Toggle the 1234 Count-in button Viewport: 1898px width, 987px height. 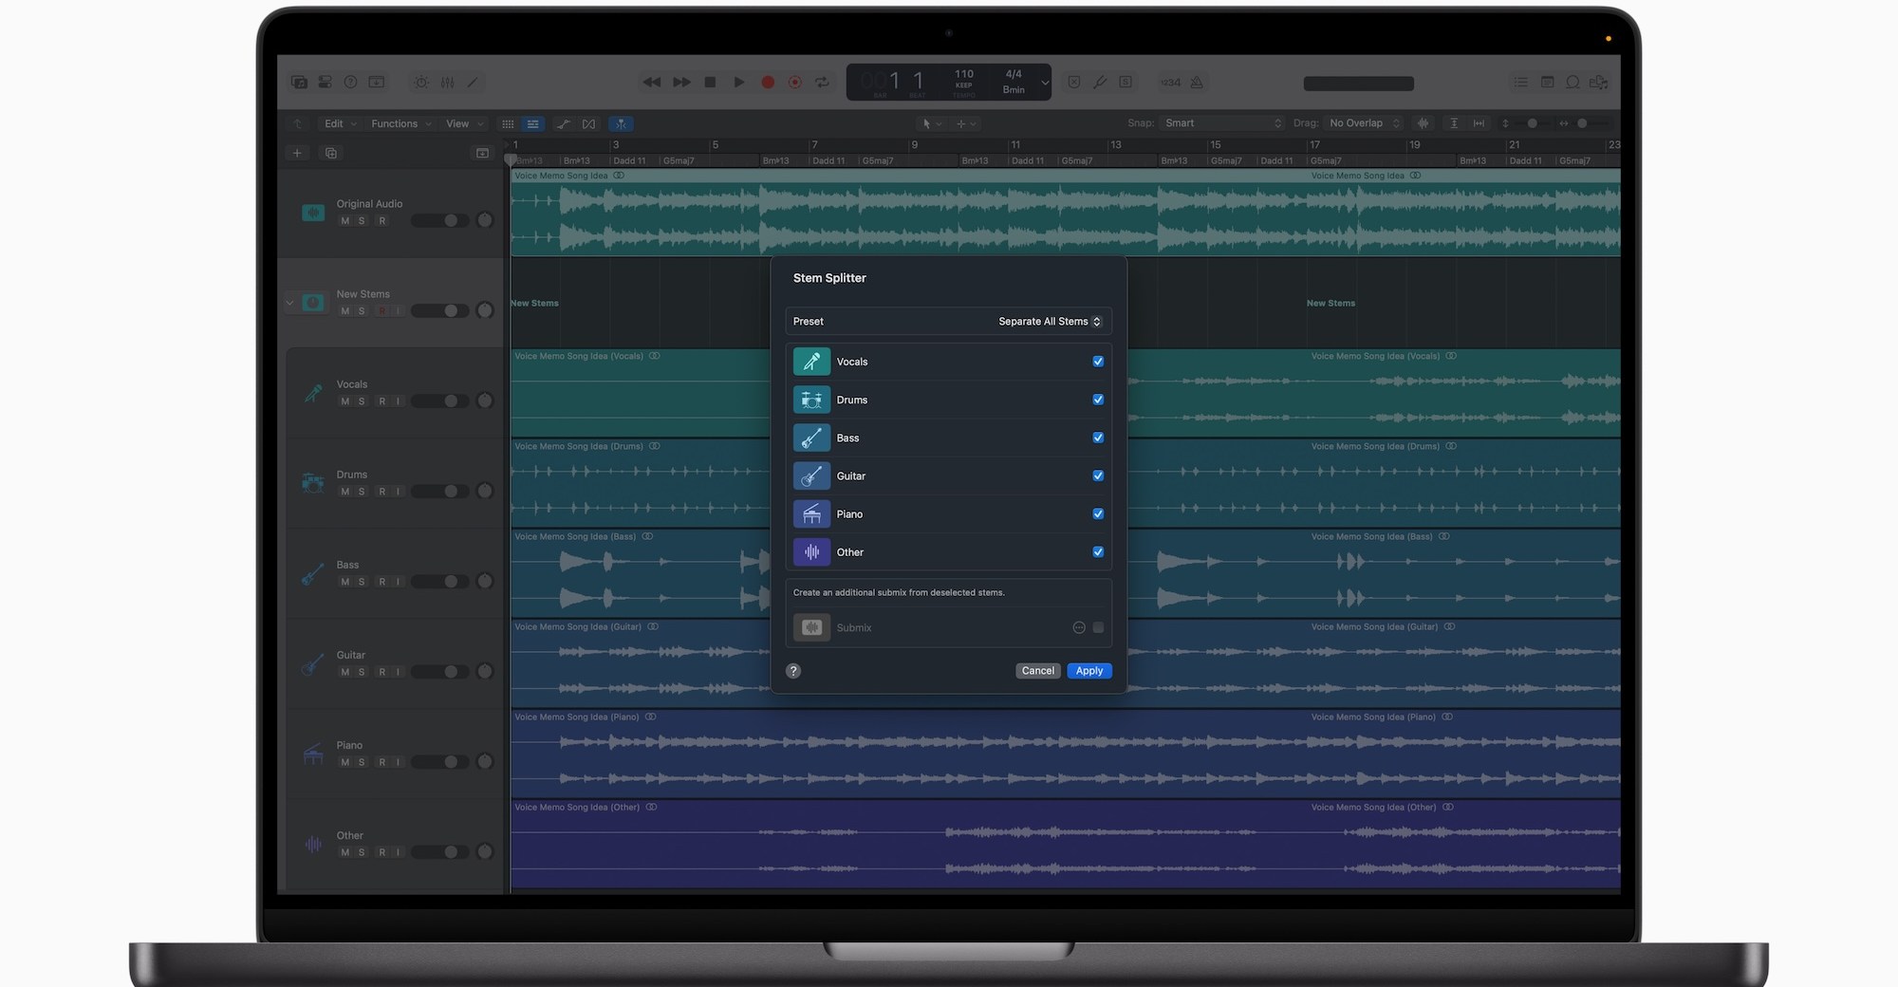[1171, 83]
